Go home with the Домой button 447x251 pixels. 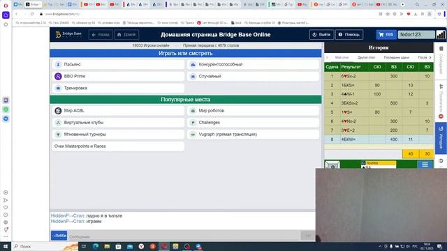point(126,35)
